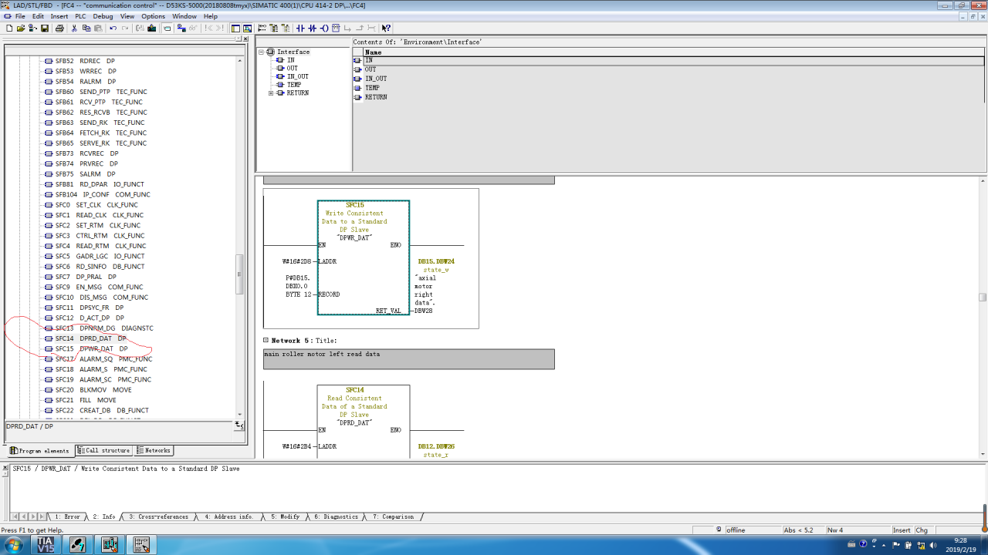
Task: Toggle the Overviews panel icon
Action: click(x=235, y=28)
